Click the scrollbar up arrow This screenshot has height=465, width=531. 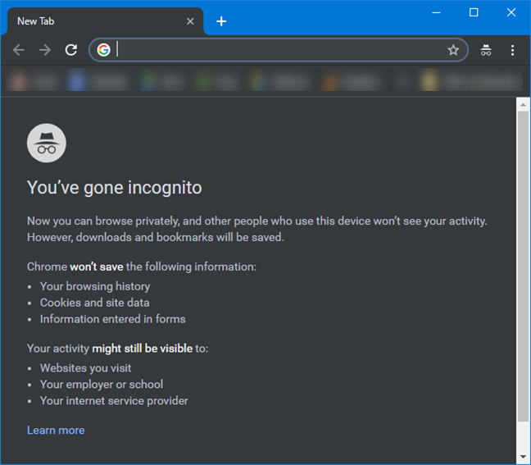(523, 104)
